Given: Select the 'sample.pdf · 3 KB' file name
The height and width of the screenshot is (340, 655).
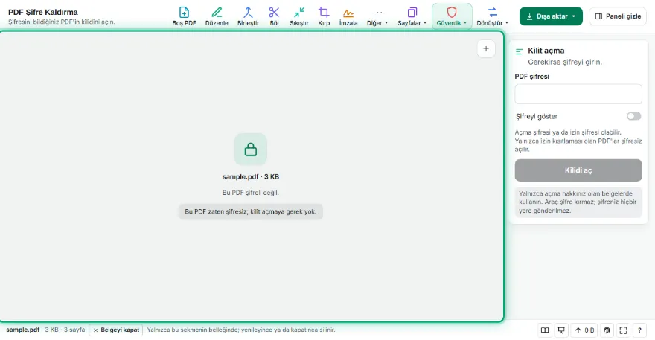Looking at the screenshot, I should [251, 176].
